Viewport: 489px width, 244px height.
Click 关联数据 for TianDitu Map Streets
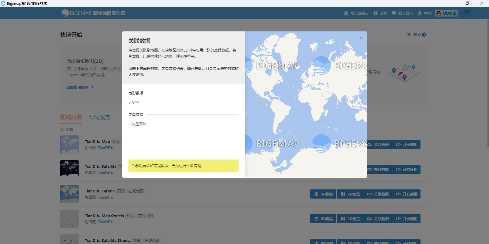point(378,219)
